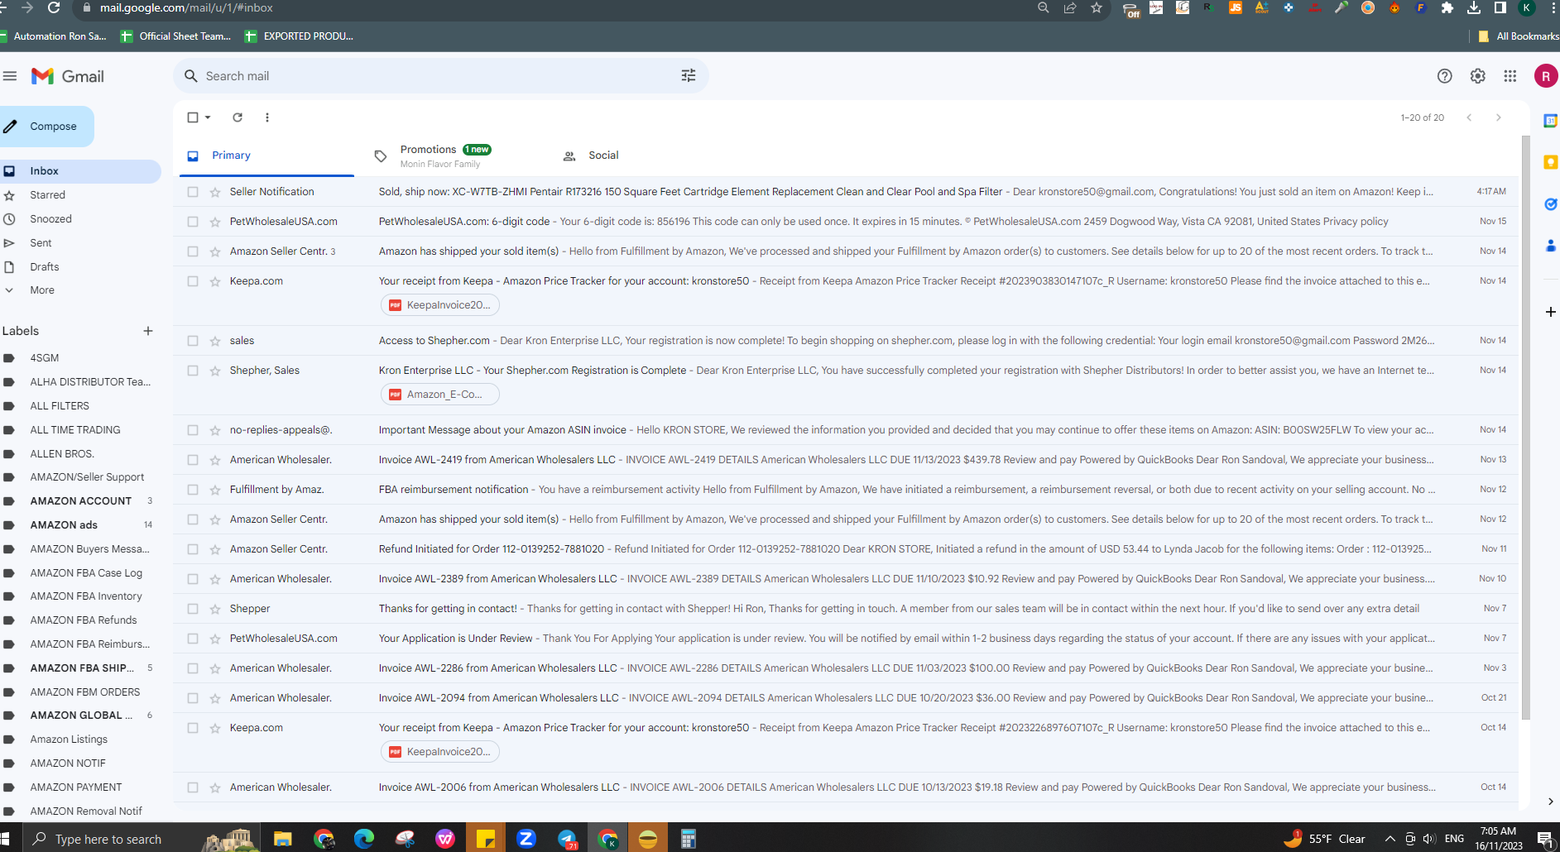Open Gmail main menu hamburger icon

tap(10, 76)
